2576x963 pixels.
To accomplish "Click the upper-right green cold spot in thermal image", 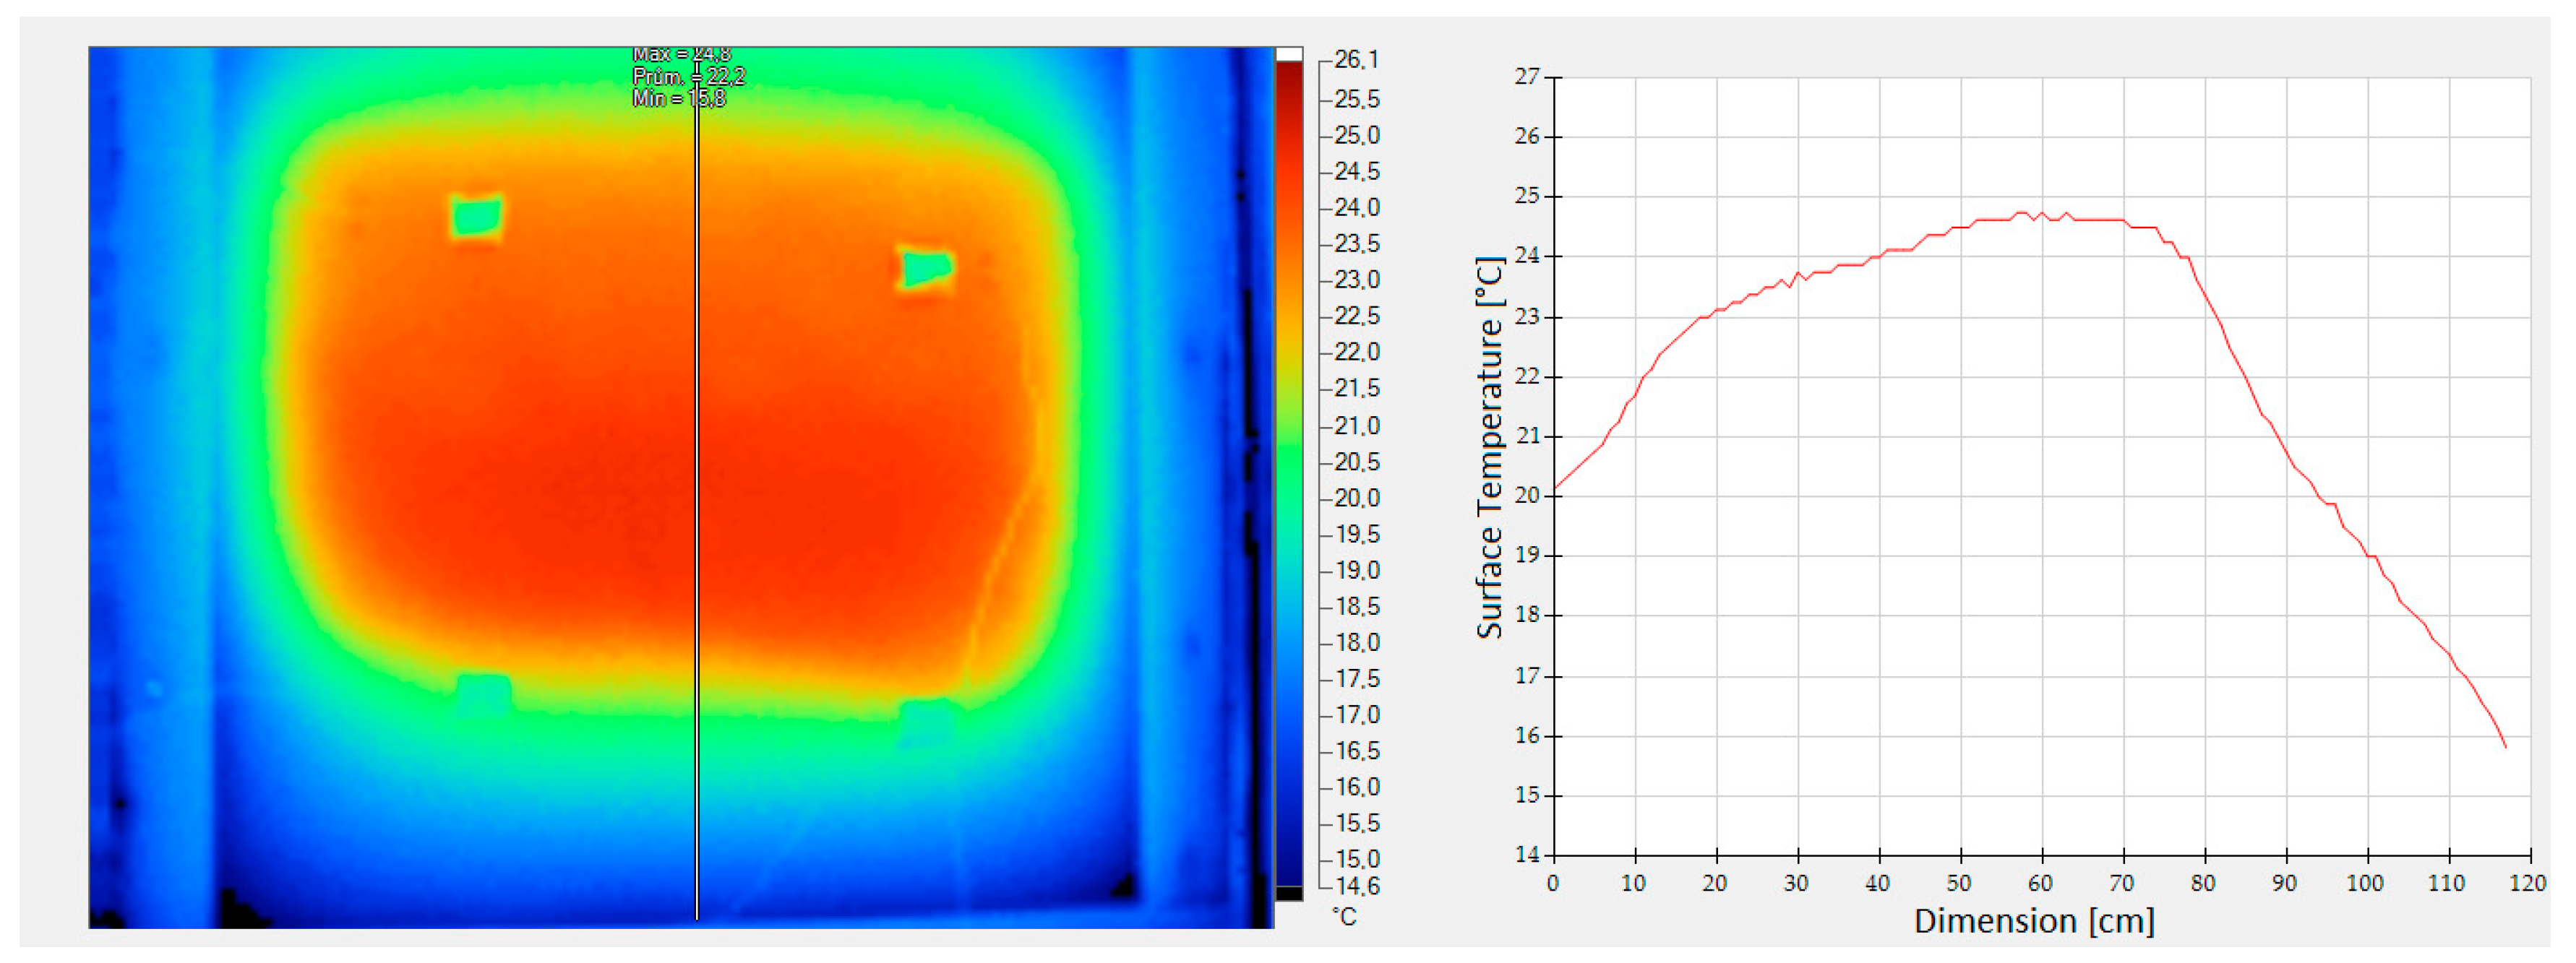I will (x=926, y=268).
